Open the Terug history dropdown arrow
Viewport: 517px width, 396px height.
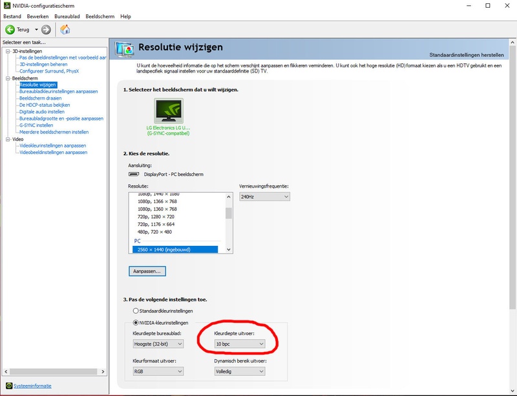[36, 30]
